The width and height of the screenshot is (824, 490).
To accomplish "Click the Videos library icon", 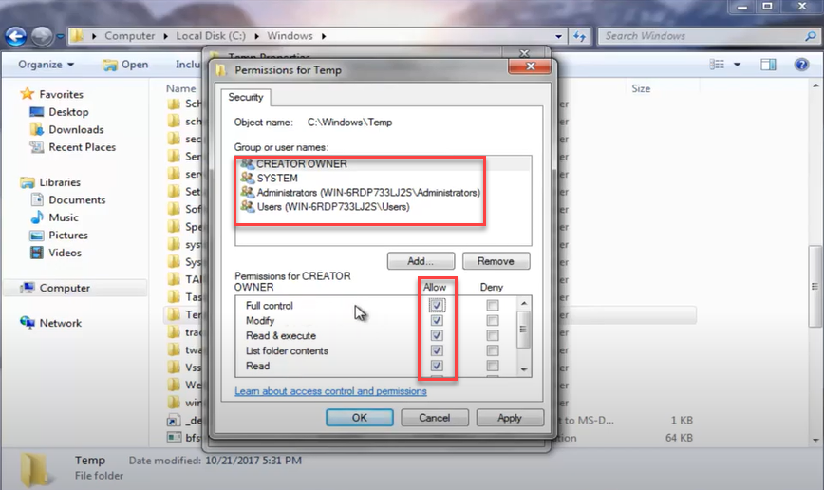I will 37,253.
